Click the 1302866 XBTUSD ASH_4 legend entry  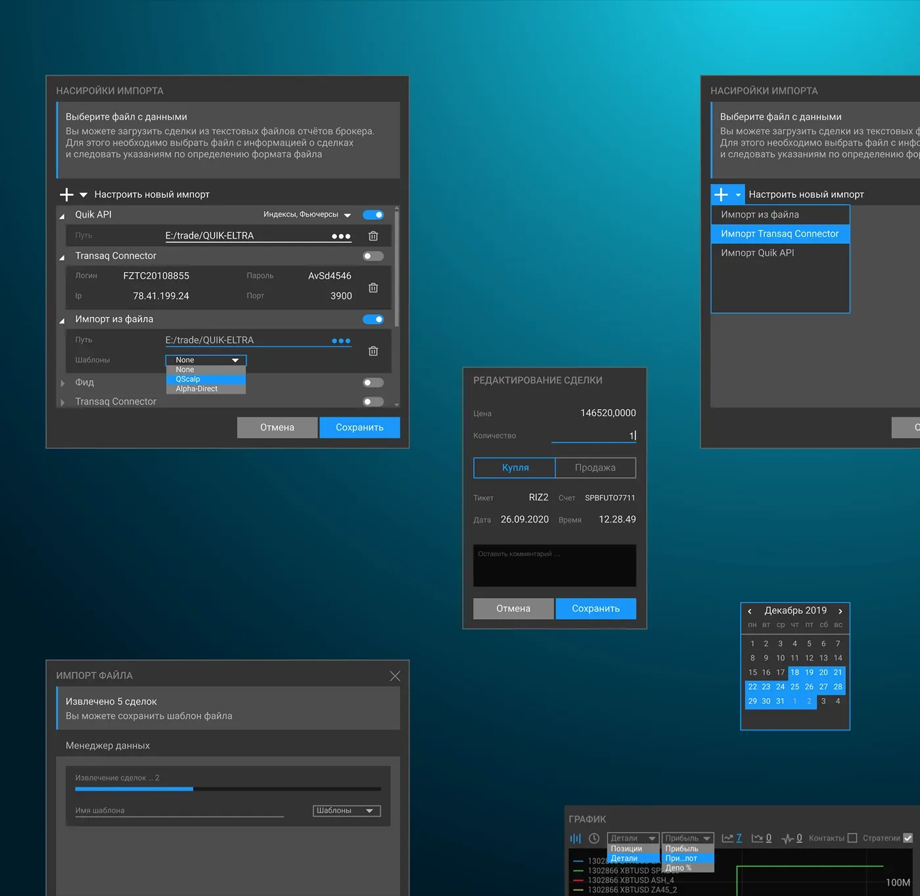[624, 880]
